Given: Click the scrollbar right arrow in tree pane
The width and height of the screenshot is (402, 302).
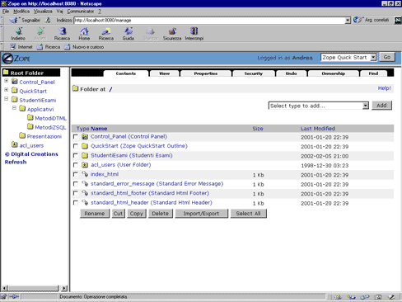Looking at the screenshot, I should [x=64, y=288].
